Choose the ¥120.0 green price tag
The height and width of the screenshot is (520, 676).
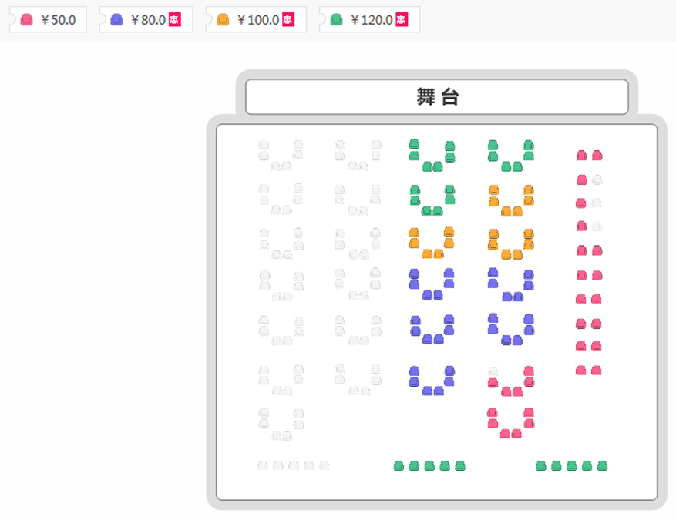371,20
